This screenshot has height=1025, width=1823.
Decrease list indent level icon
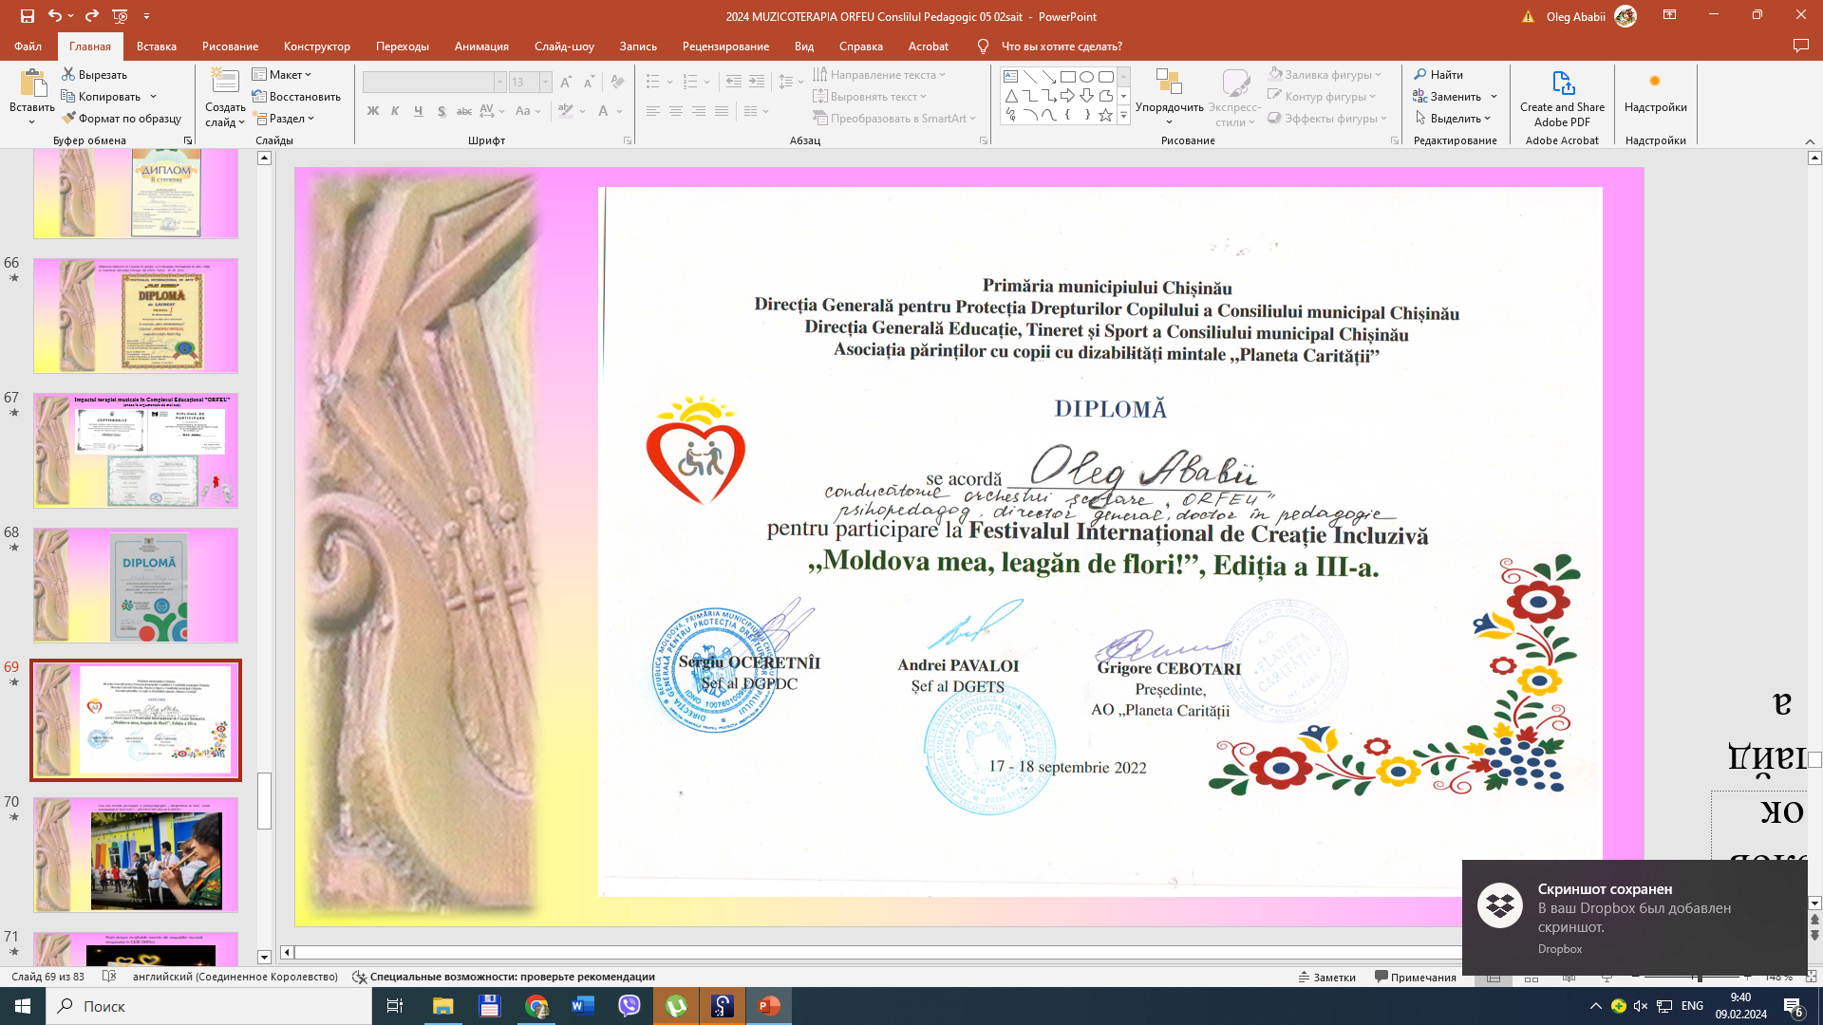point(734,83)
